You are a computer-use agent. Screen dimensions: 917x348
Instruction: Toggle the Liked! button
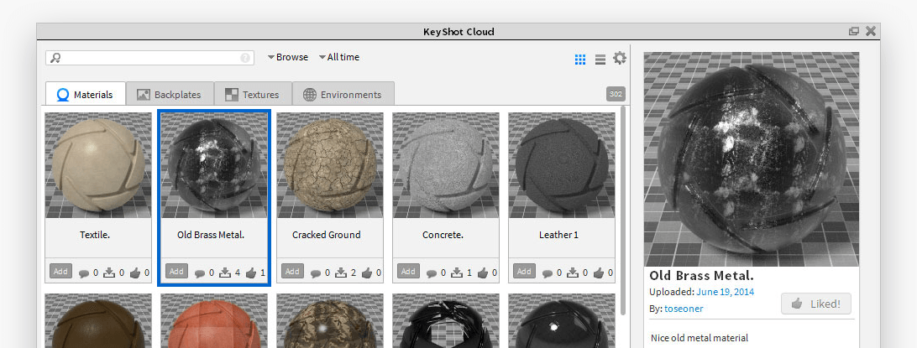point(816,304)
